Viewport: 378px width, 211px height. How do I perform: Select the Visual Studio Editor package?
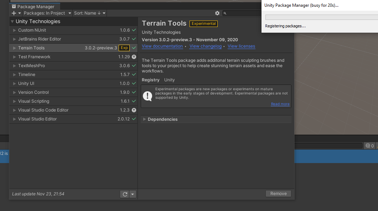point(73,119)
